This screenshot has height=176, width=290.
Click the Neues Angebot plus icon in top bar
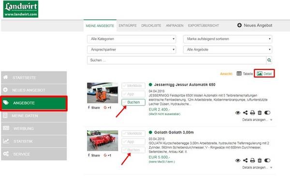239,25
